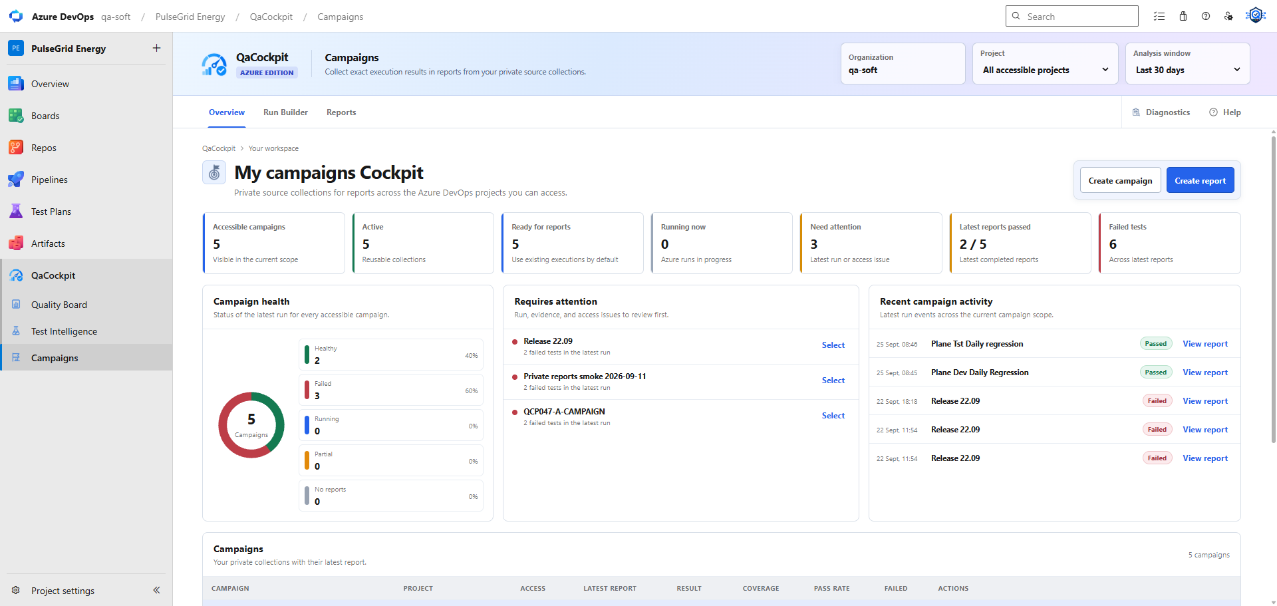Open PulseGrid Energy in breadcrumb
Screen dimensions: 1277x606
[190, 17]
